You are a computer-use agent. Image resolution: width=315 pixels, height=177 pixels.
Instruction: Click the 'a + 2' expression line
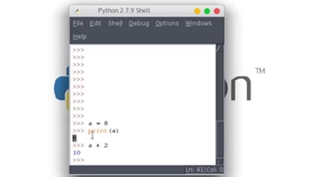point(98,146)
